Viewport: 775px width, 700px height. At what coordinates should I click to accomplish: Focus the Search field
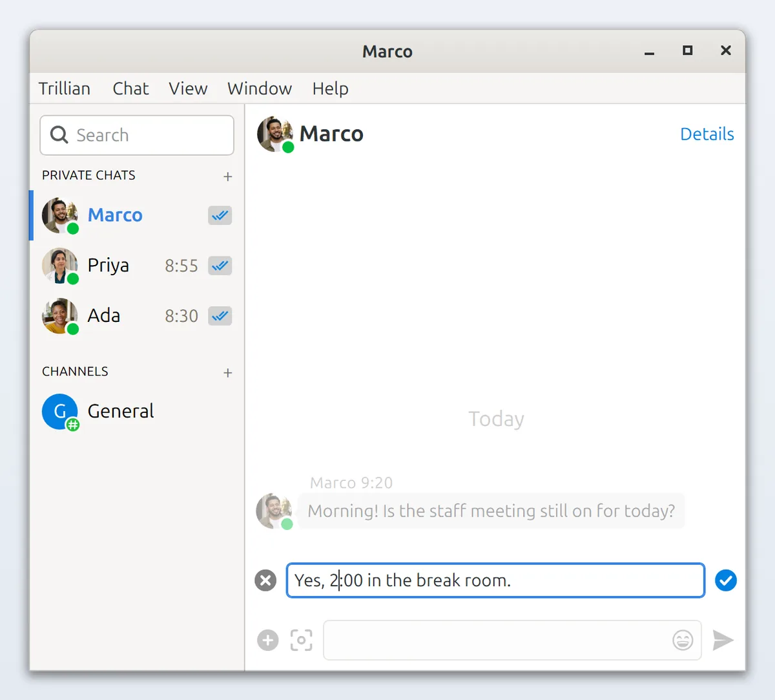[137, 135]
